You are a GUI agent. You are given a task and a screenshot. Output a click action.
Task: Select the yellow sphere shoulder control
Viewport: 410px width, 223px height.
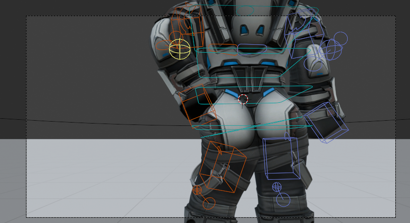[x=179, y=49]
